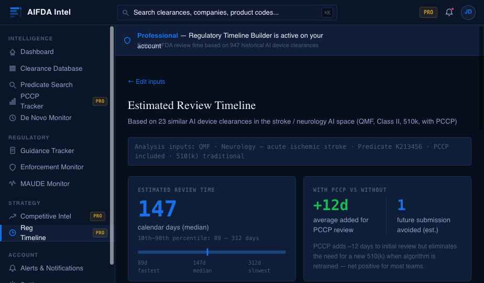Click the Professional plan link
The height and width of the screenshot is (283, 484).
[158, 36]
